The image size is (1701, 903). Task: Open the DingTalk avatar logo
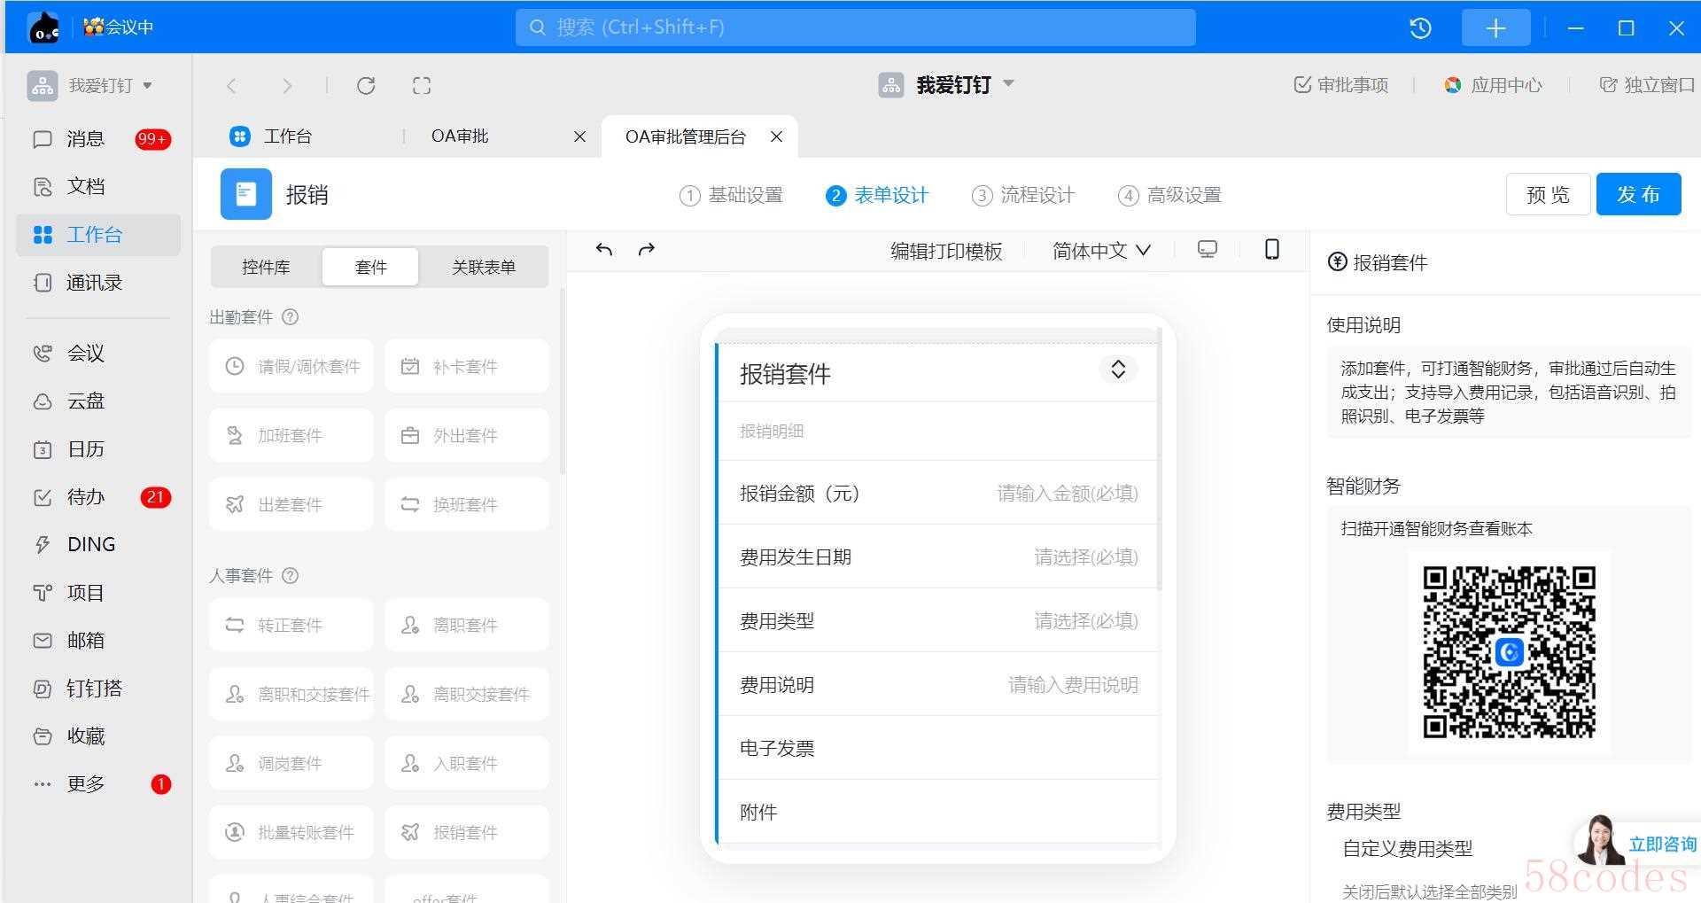44,27
